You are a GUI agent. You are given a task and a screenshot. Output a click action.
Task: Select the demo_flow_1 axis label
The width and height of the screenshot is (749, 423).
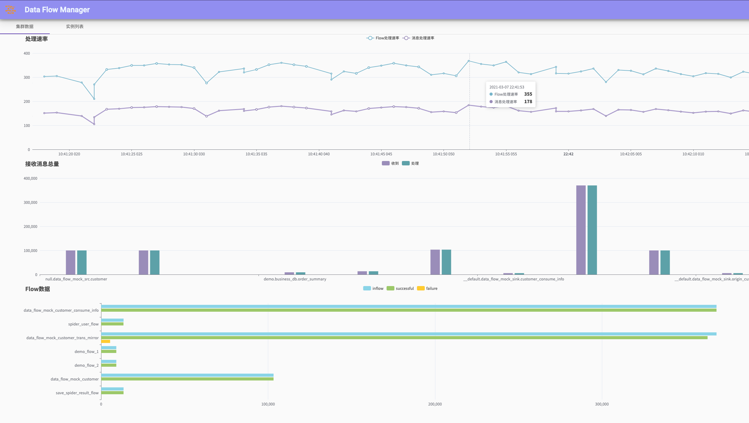(x=86, y=352)
